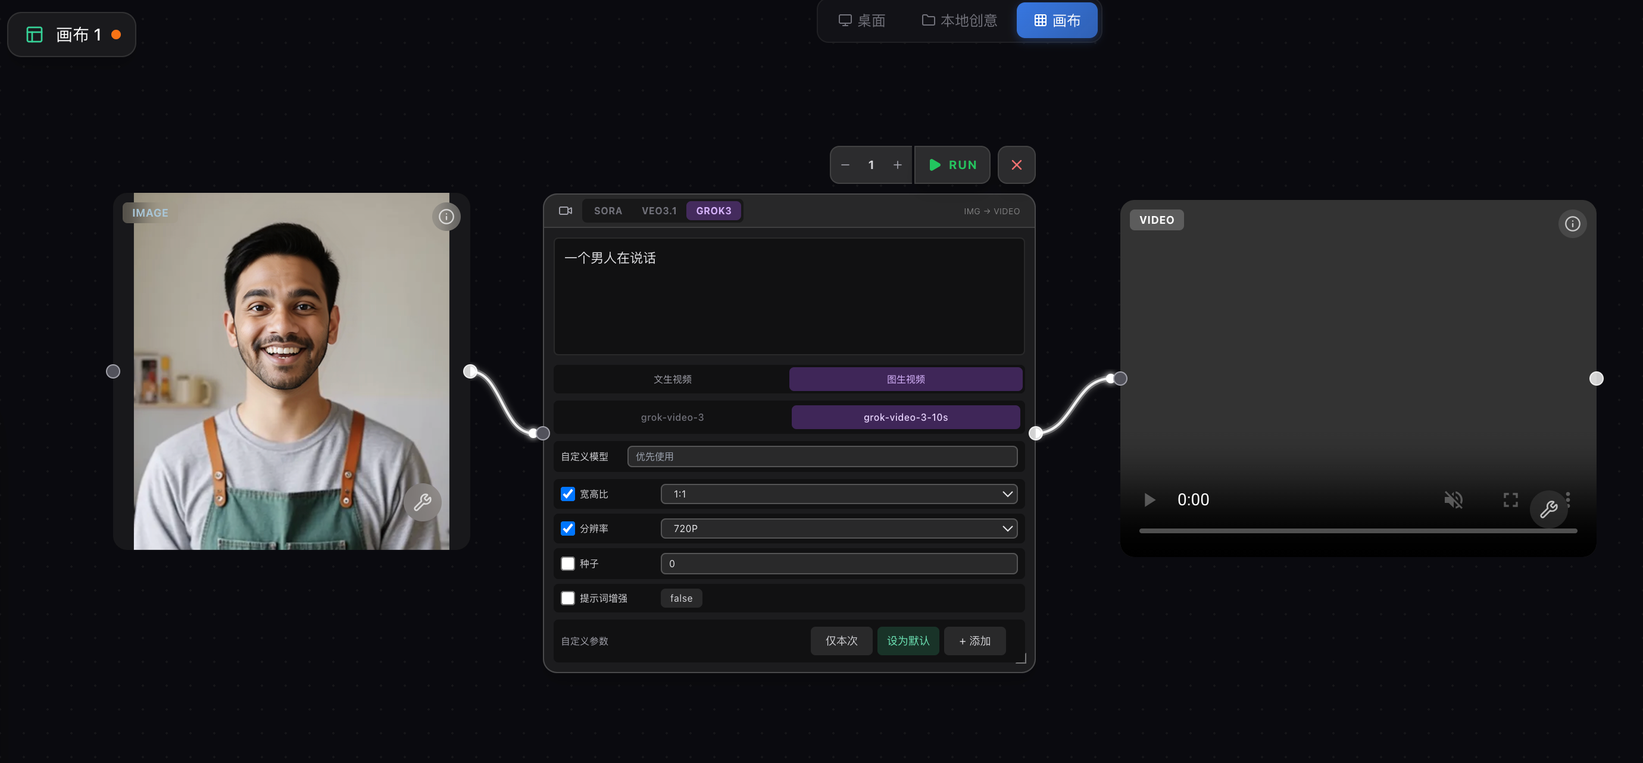Click the 设为默认 button
Image resolution: width=1643 pixels, height=763 pixels.
(908, 640)
